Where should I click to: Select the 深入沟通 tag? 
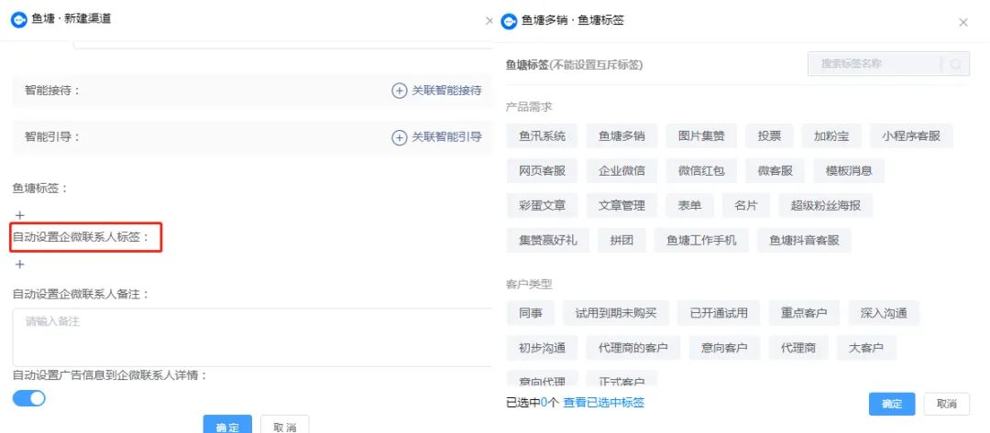pos(884,312)
